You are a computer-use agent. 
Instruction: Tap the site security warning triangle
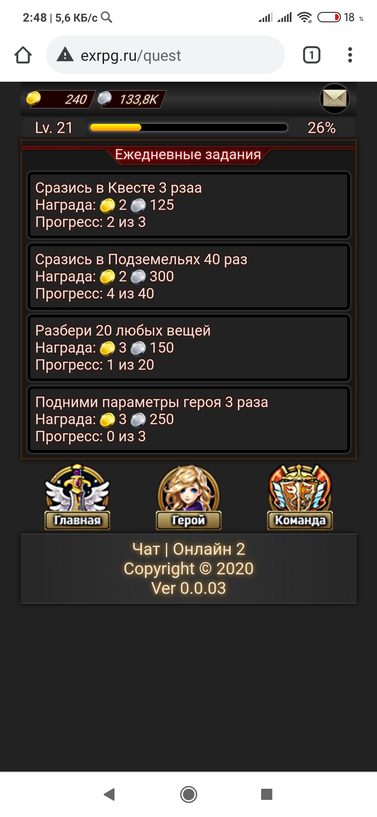(x=65, y=55)
